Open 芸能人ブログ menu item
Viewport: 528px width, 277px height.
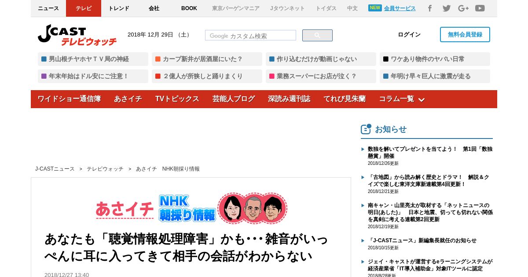pos(234,99)
